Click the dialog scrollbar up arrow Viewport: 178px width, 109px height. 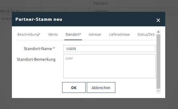(158, 32)
